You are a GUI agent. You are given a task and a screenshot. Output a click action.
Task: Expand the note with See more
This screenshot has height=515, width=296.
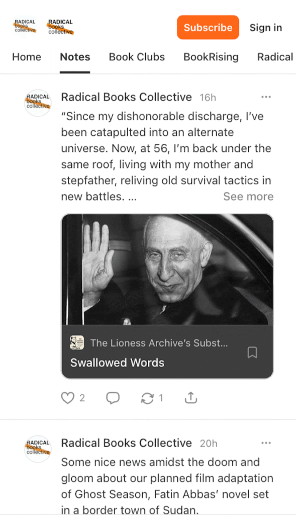coord(248,197)
